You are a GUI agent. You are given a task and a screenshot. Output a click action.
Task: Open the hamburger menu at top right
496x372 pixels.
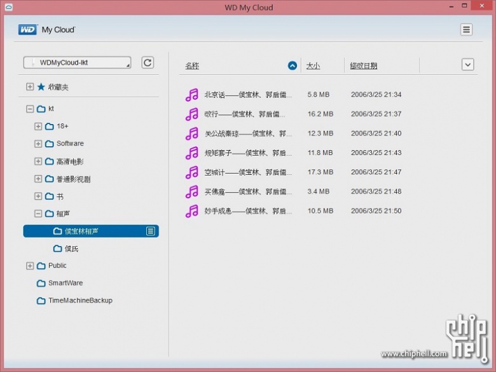click(x=466, y=30)
